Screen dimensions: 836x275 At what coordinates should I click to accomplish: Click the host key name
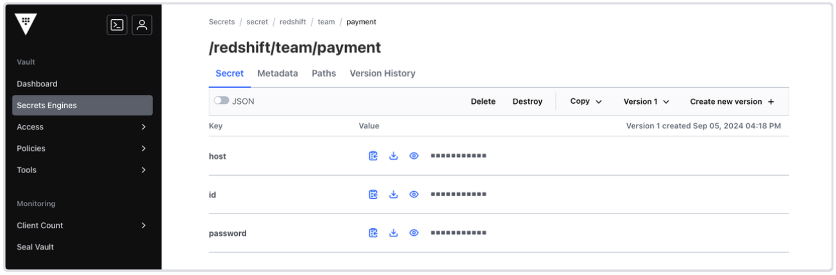point(217,156)
